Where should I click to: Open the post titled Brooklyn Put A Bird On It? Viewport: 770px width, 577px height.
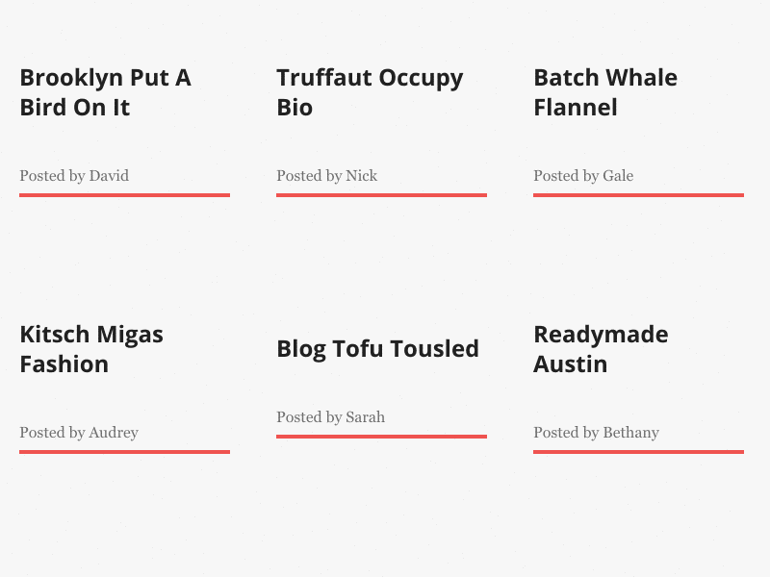[105, 92]
